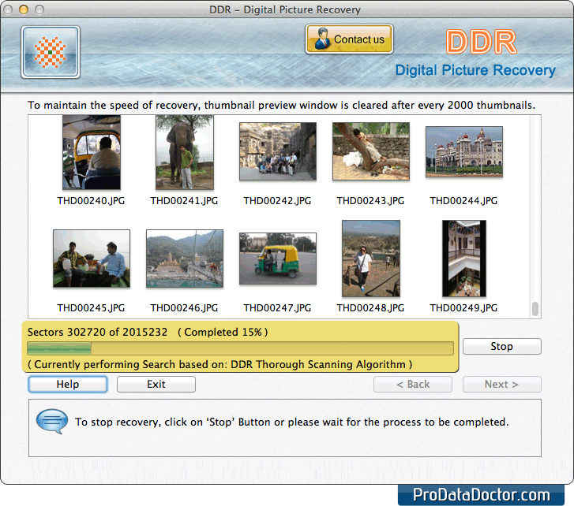
Task: Click the file name THD00243.JPG
Action: click(x=370, y=200)
